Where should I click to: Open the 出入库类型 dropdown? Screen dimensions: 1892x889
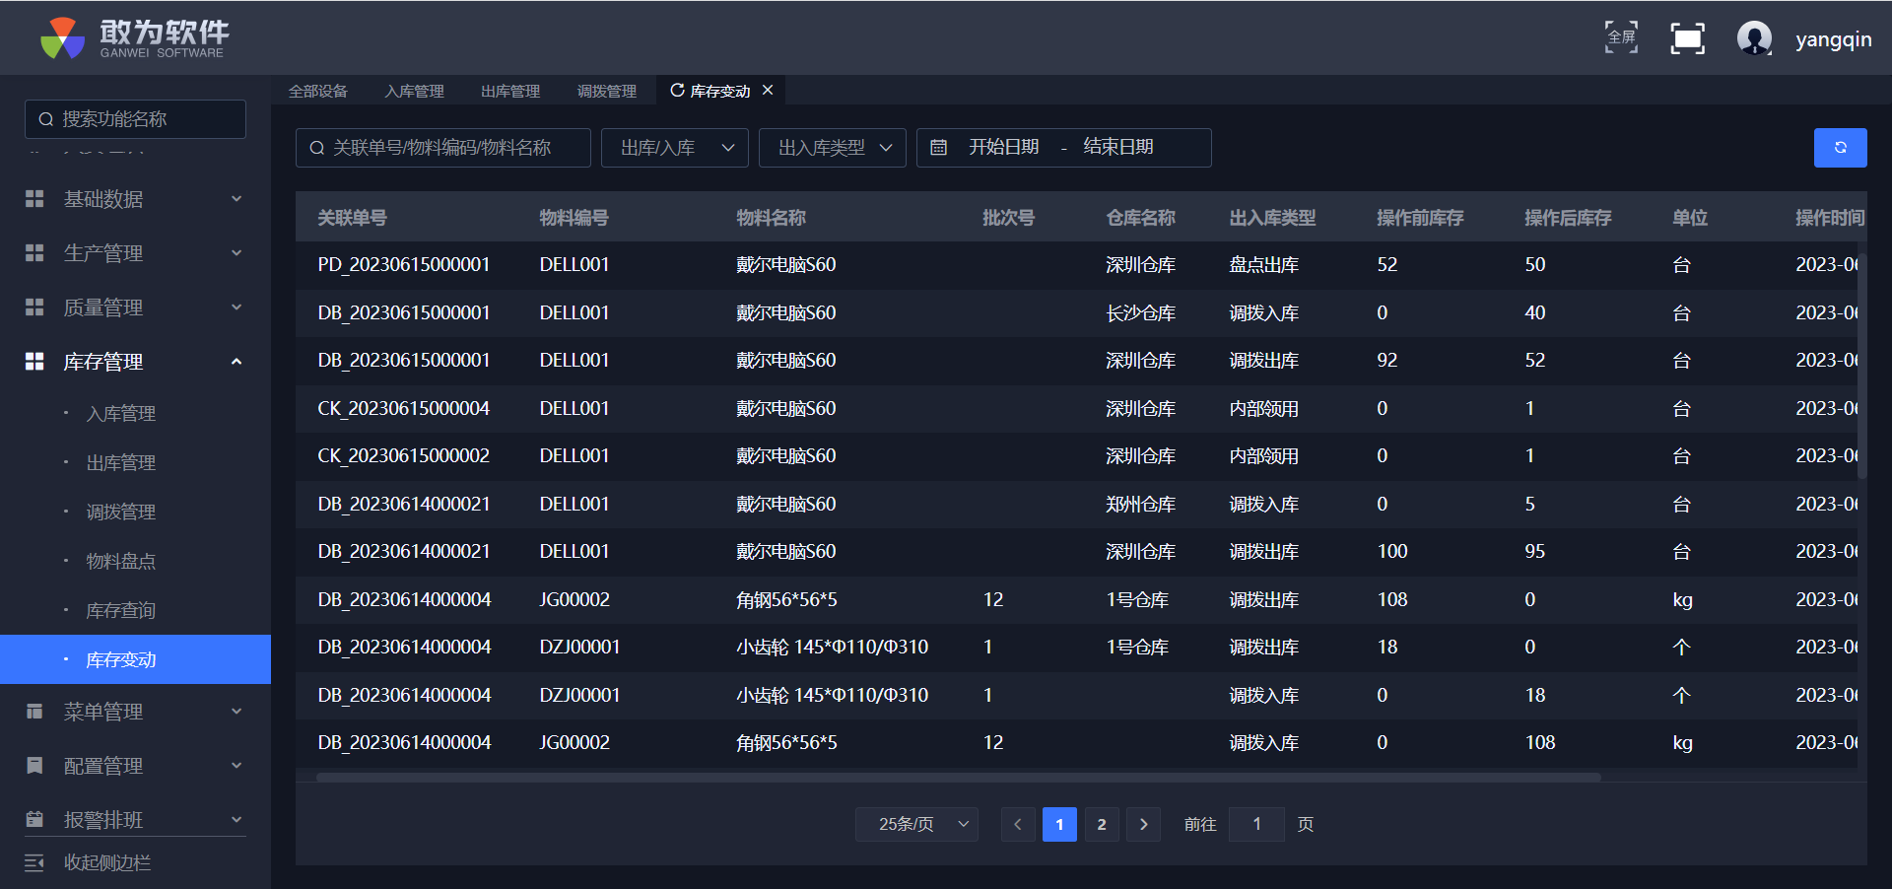coord(833,148)
